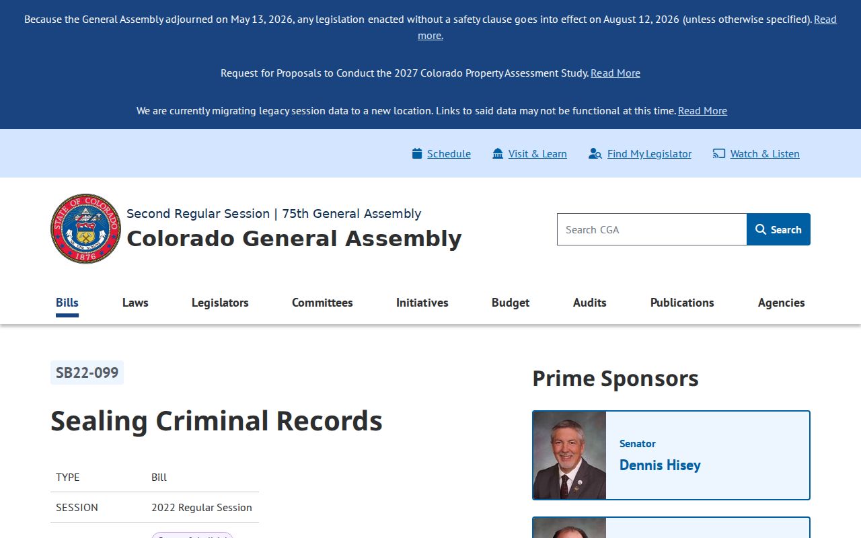This screenshot has width=861, height=538.
Task: Click the SESSION row label
Action: (77, 507)
